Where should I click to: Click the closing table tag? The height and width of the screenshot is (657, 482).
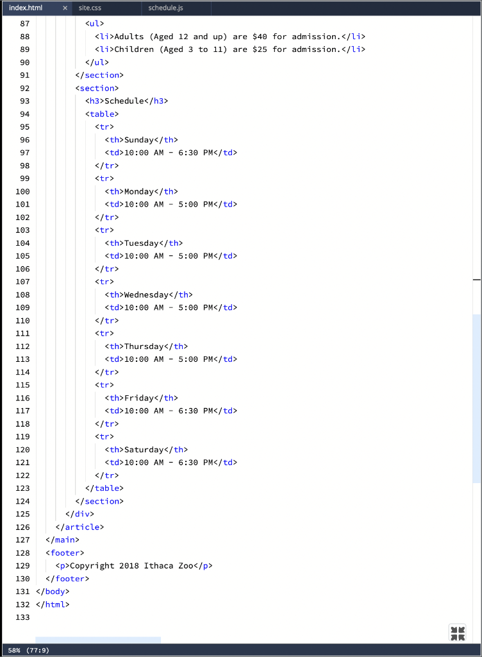104,488
